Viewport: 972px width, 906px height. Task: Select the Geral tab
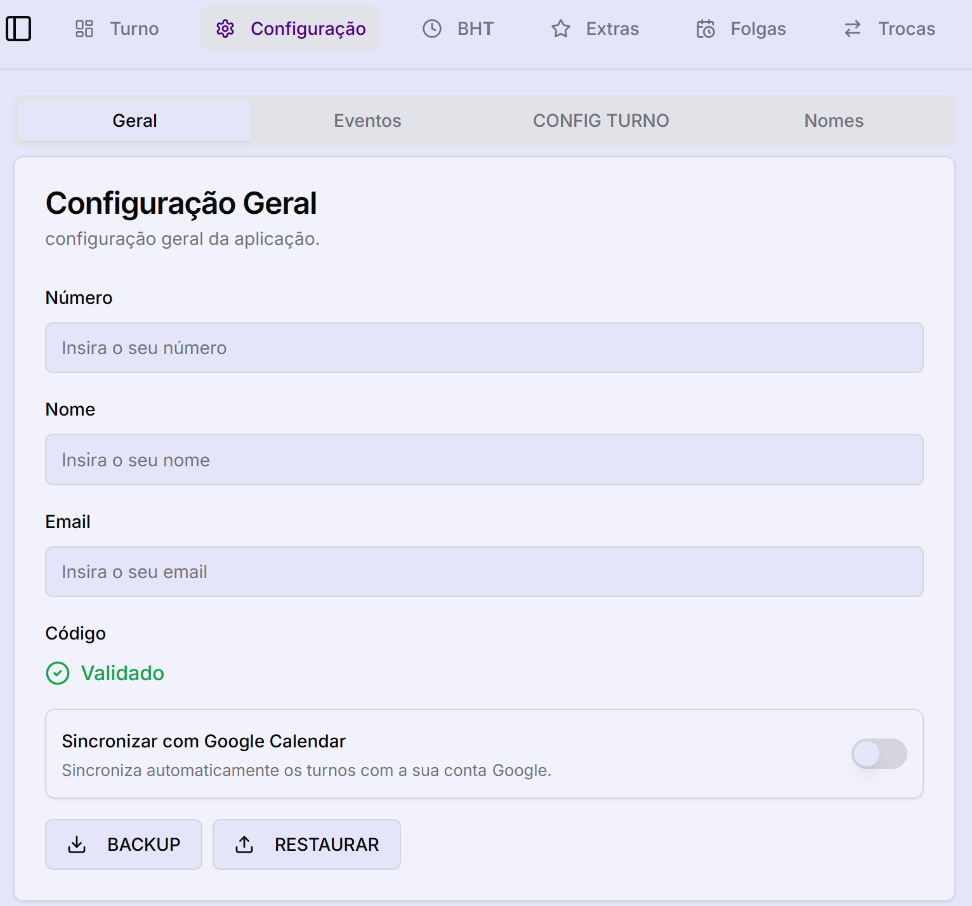coord(135,121)
